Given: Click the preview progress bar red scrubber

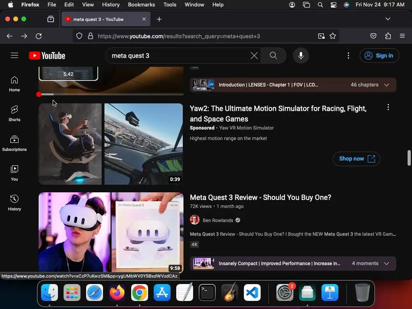Looking at the screenshot, I should [x=39, y=94].
